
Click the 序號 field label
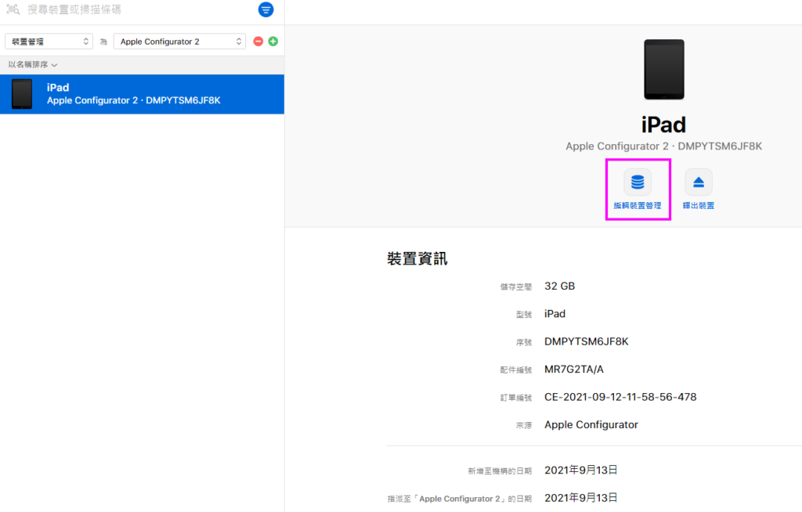tap(524, 342)
